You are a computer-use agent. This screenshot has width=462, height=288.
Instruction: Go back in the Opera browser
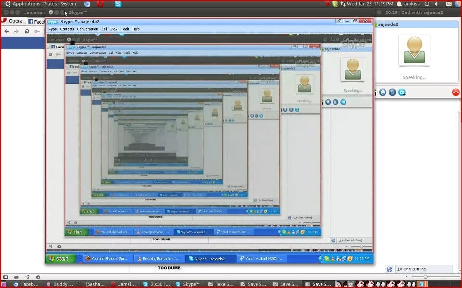(6, 31)
